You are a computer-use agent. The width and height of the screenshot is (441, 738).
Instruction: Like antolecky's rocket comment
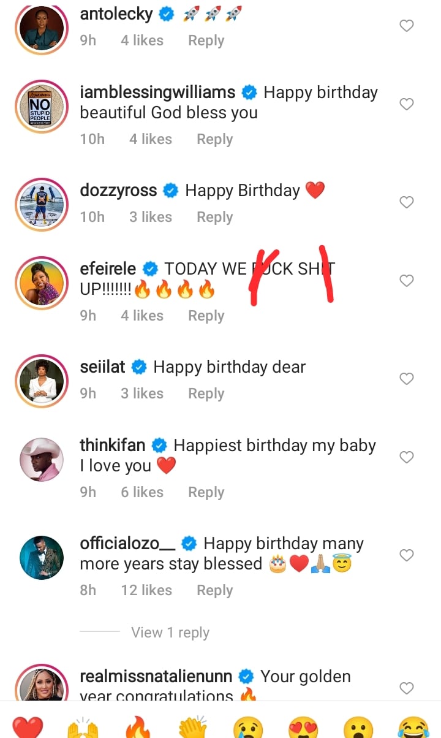pyautogui.click(x=407, y=26)
